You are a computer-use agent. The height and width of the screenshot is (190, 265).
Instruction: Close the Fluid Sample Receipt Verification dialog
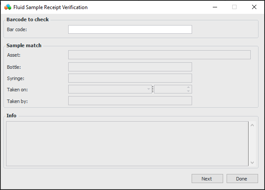click(254, 7)
